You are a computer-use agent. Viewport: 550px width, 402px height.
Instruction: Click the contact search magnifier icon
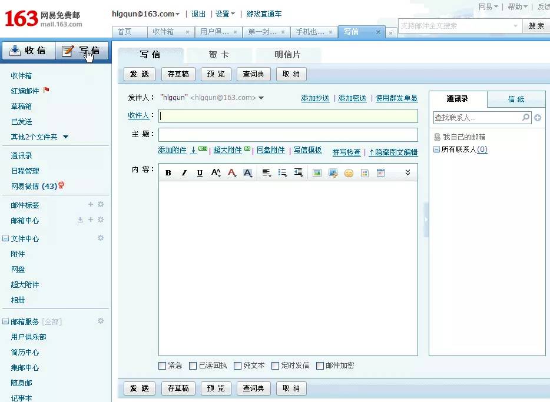(526, 118)
